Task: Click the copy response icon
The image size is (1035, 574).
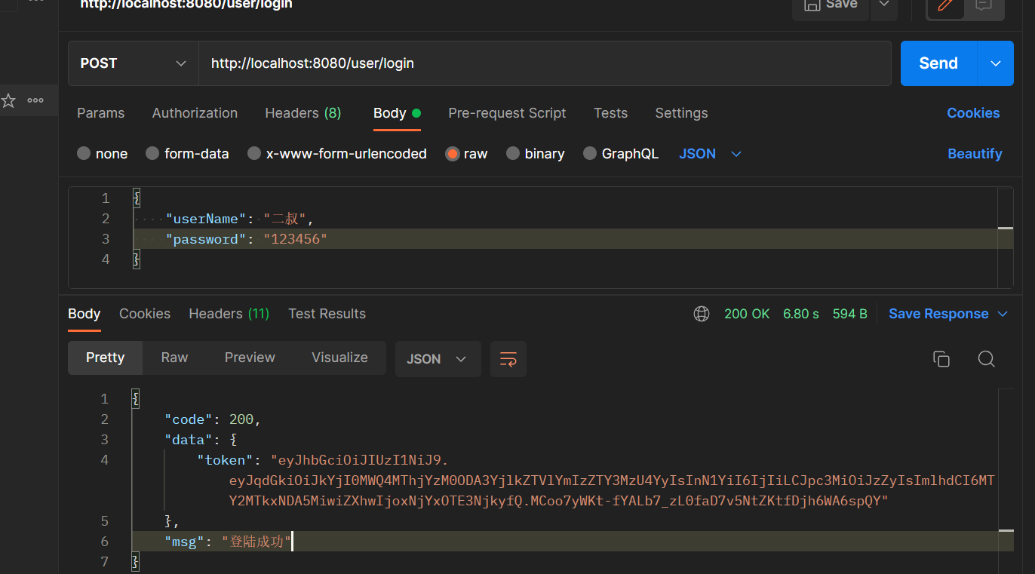Action: (x=941, y=359)
